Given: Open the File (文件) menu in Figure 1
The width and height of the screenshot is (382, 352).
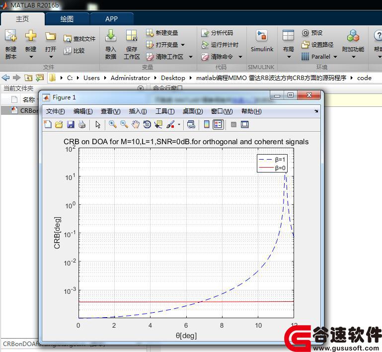Looking at the screenshot, I should (x=56, y=111).
